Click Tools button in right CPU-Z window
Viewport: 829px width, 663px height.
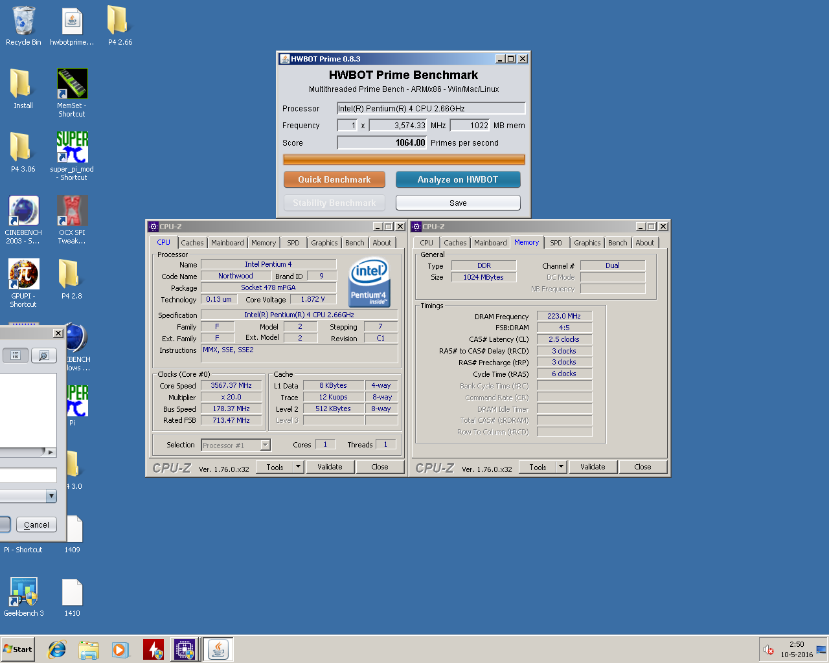[x=538, y=467]
